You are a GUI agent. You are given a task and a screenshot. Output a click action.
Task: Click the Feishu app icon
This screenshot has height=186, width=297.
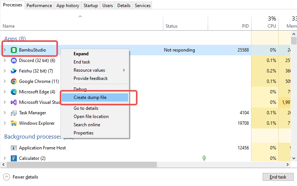point(14,71)
